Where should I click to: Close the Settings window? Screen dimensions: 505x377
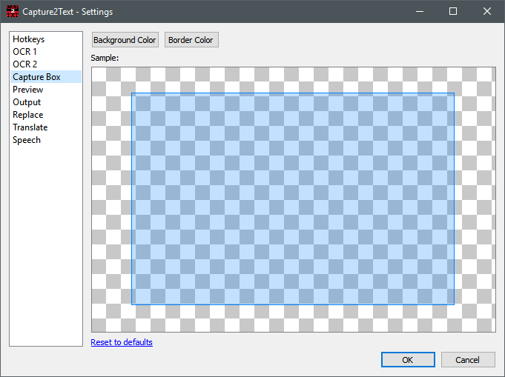(x=487, y=11)
